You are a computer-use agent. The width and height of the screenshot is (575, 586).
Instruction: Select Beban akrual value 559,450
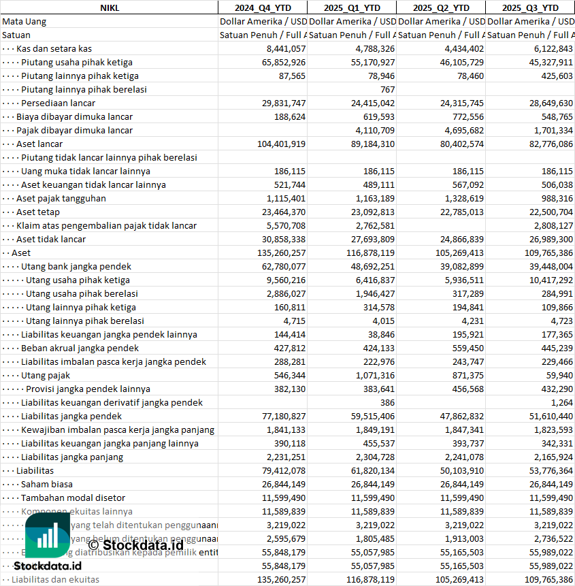tap(467, 348)
